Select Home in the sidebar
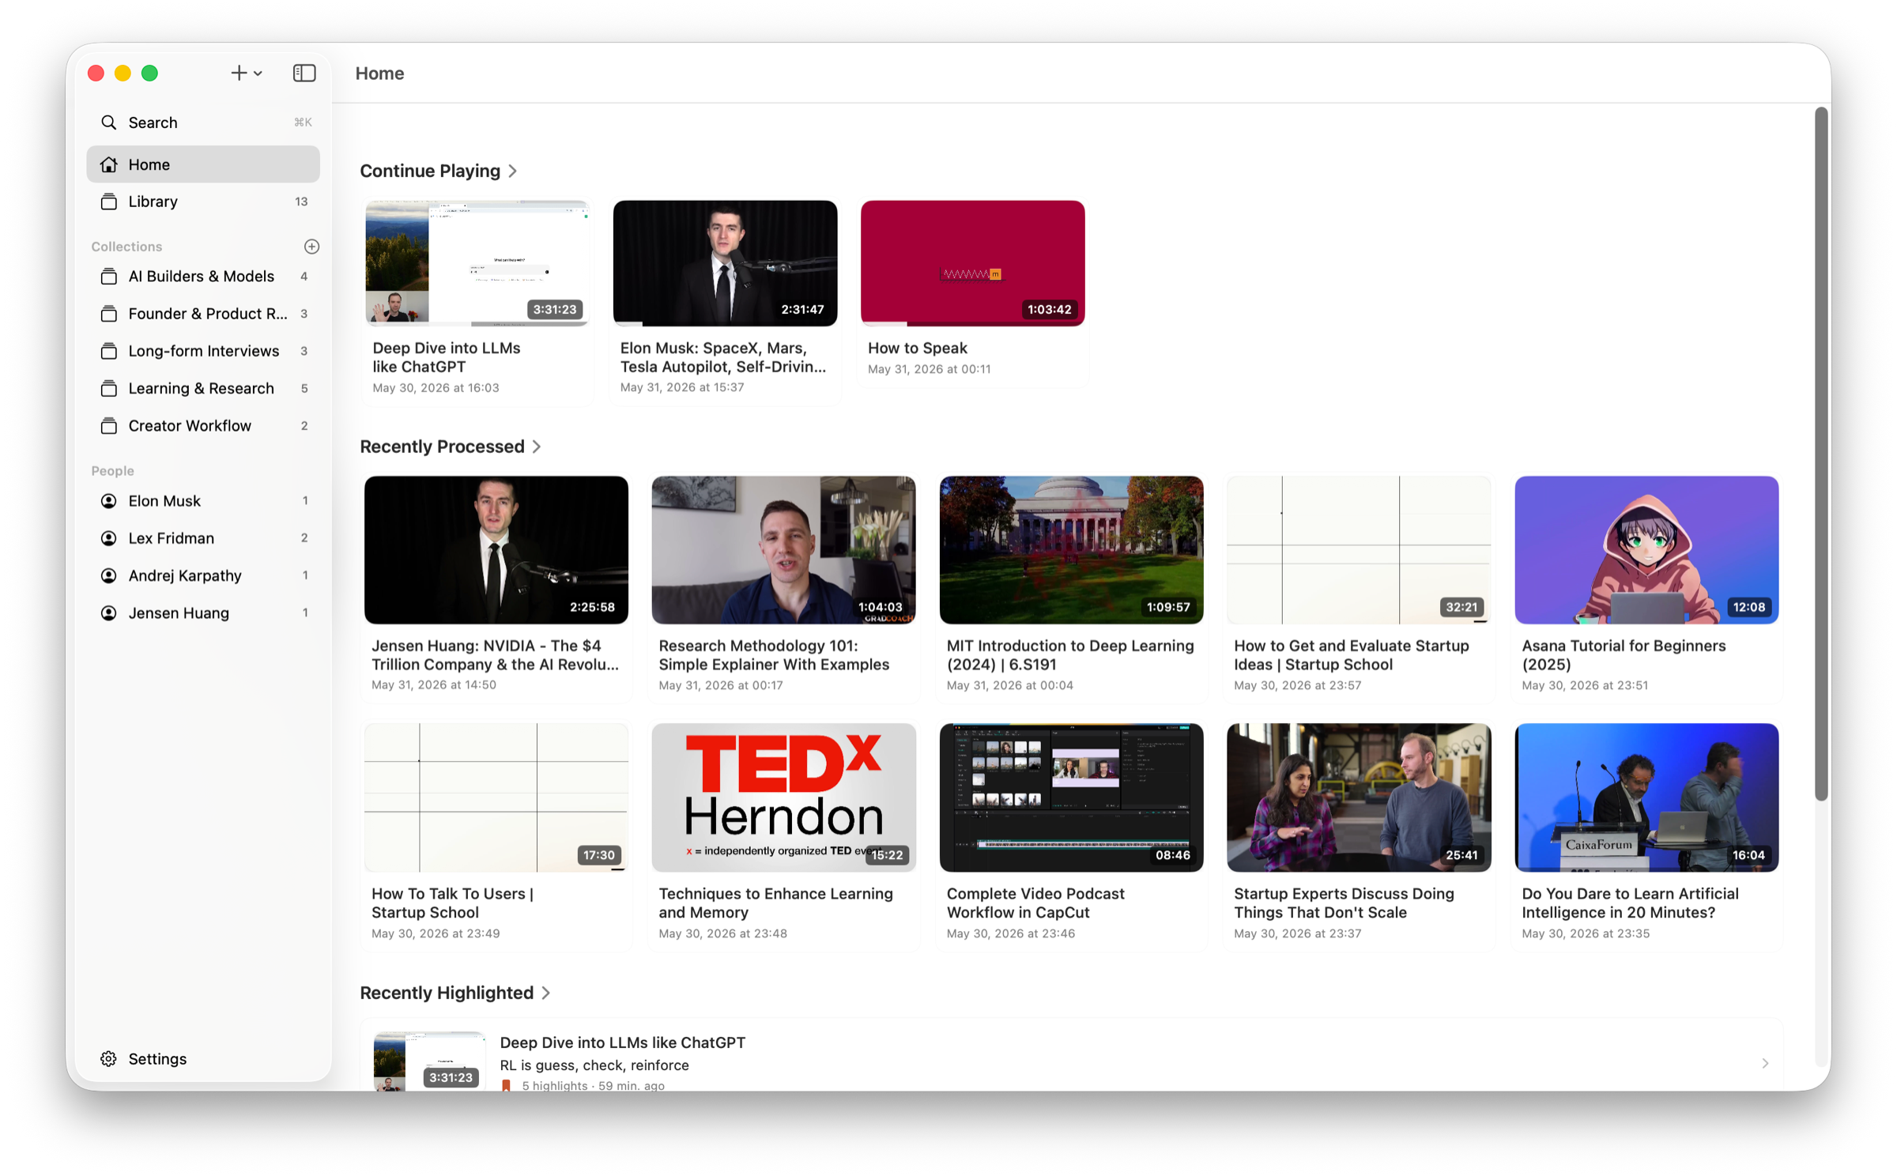Image resolution: width=1897 pixels, height=1176 pixels. pyautogui.click(x=203, y=164)
